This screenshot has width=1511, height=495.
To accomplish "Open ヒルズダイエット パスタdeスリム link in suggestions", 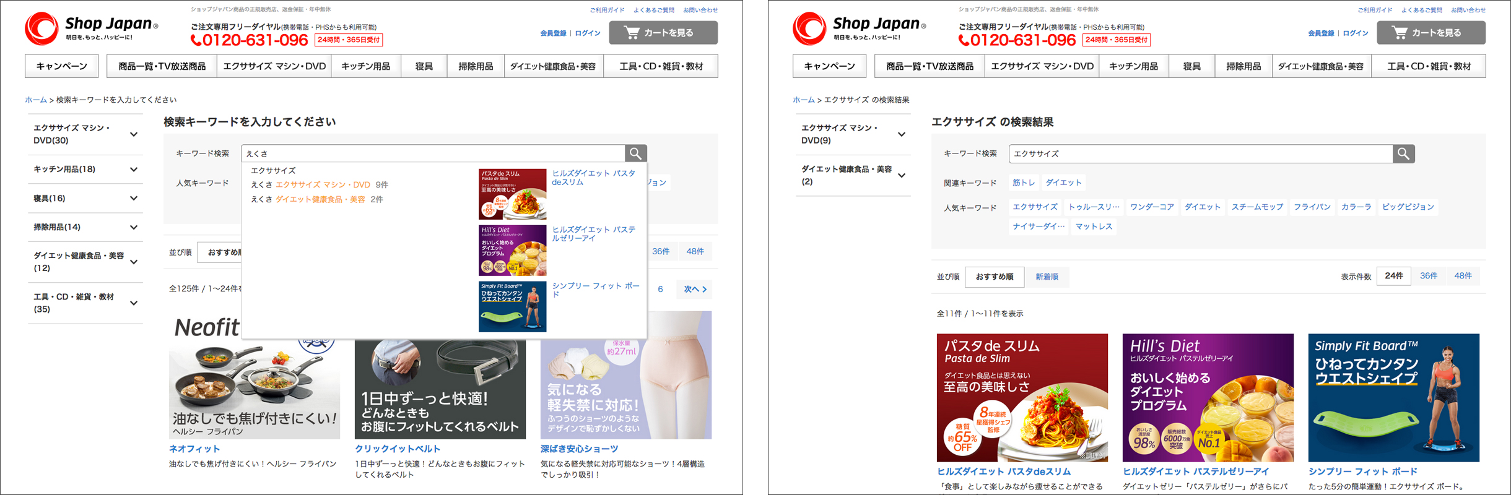I will coord(594,178).
